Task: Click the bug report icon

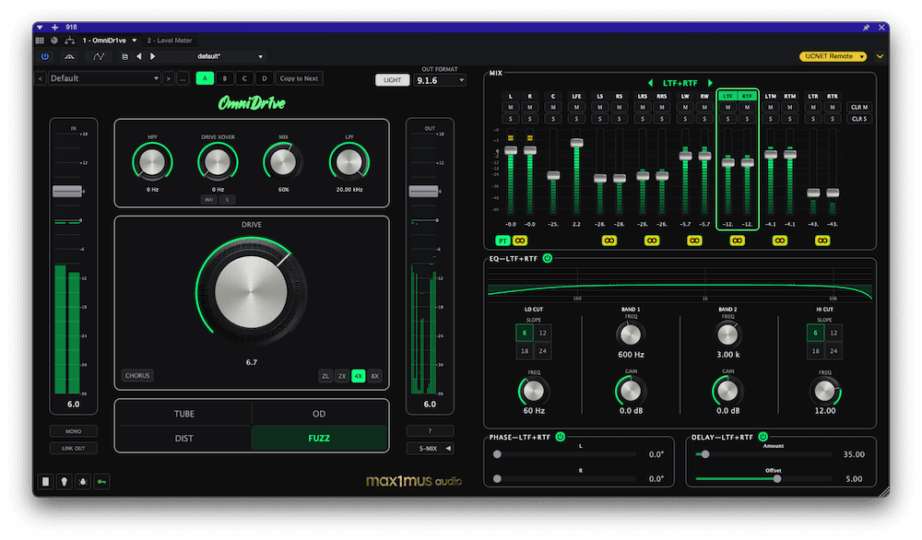Action: [x=83, y=482]
